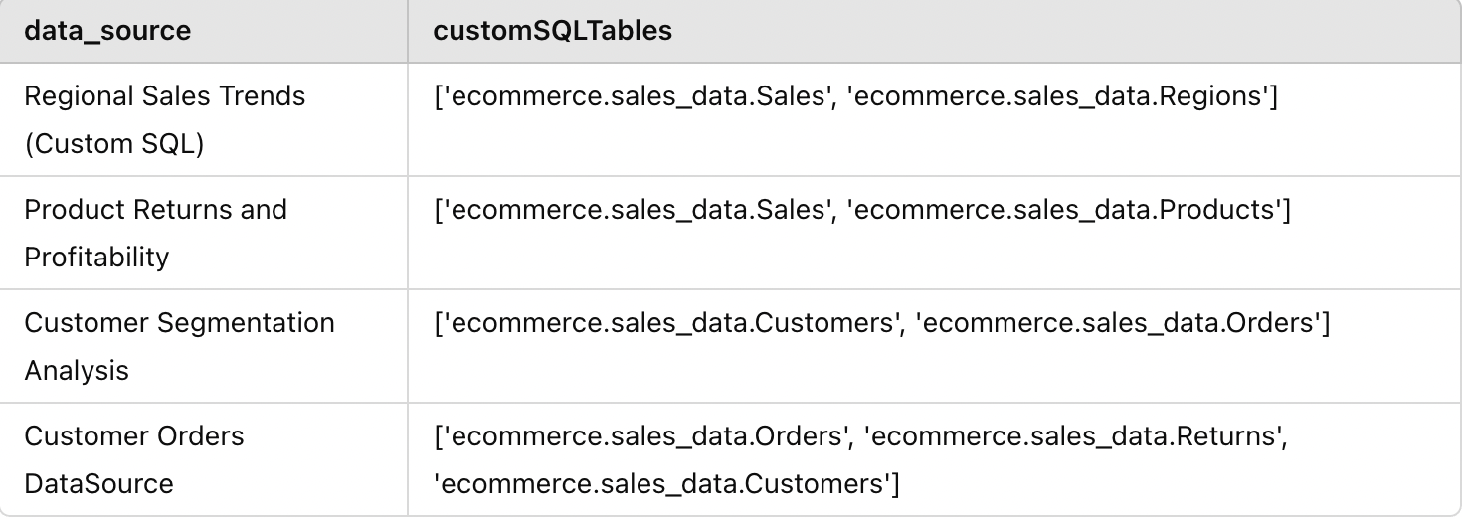
Task: Select the Product Returns and text line
Action: [155, 210]
